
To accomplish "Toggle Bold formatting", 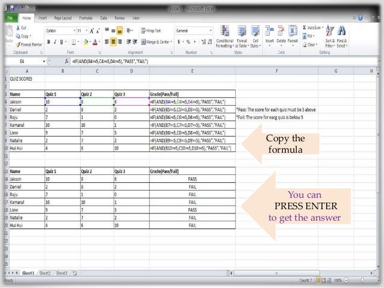I will point(48,42).
